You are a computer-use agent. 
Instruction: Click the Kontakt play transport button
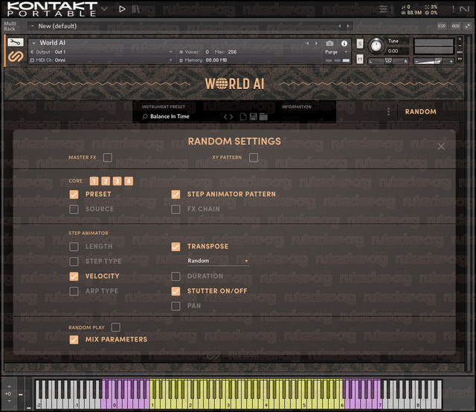122,9
